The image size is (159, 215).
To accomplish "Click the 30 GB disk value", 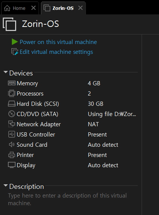I will pos(96,104).
